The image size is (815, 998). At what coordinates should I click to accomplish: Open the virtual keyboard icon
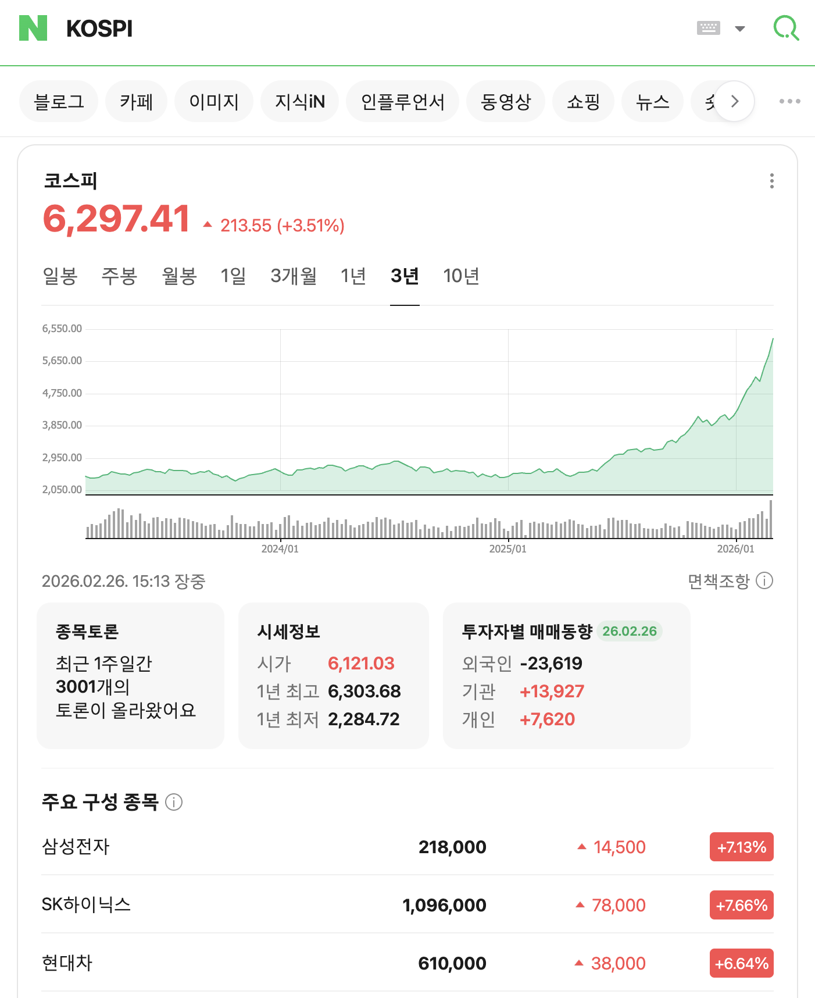point(708,28)
